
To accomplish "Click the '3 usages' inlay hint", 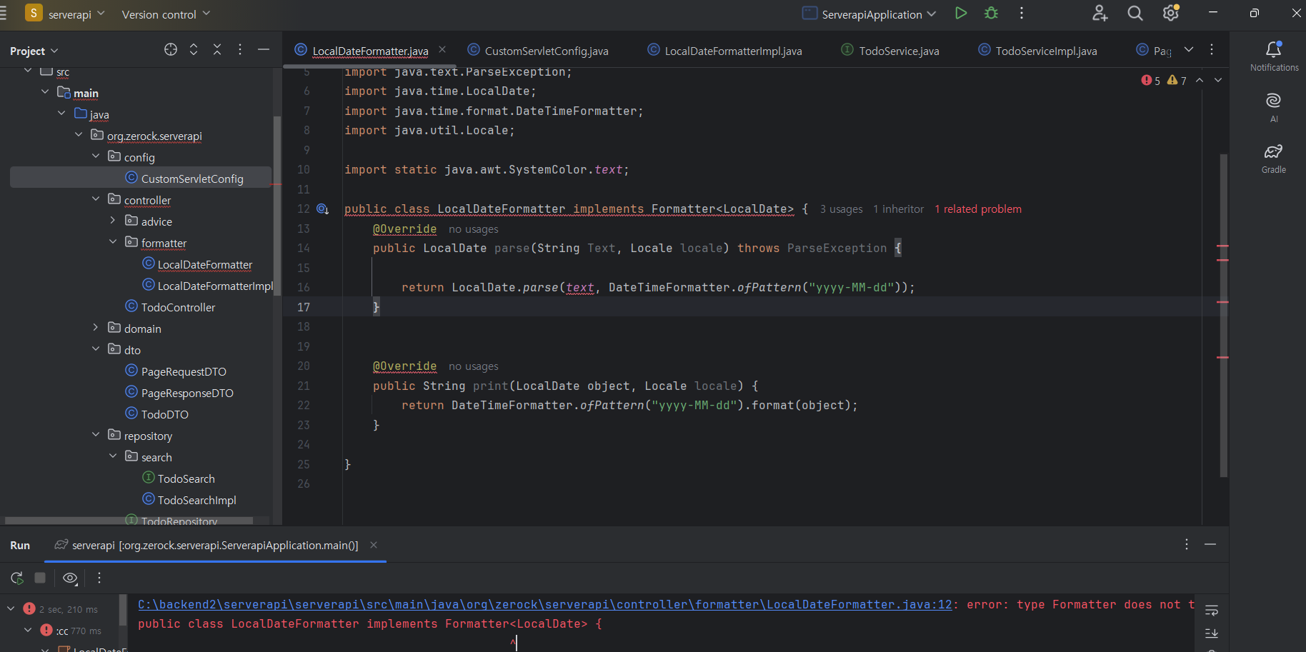I will [x=841, y=209].
